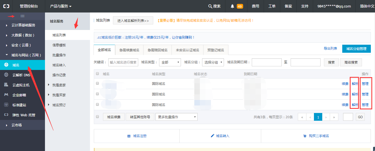Focus the expiry start date field
The height and width of the screenshot is (151, 375).
267,62
